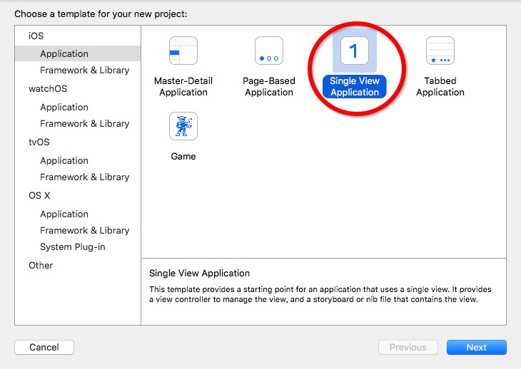Viewport: 521px width, 369px height.
Task: Select Framework & Library under watchOS
Action: click(x=84, y=124)
